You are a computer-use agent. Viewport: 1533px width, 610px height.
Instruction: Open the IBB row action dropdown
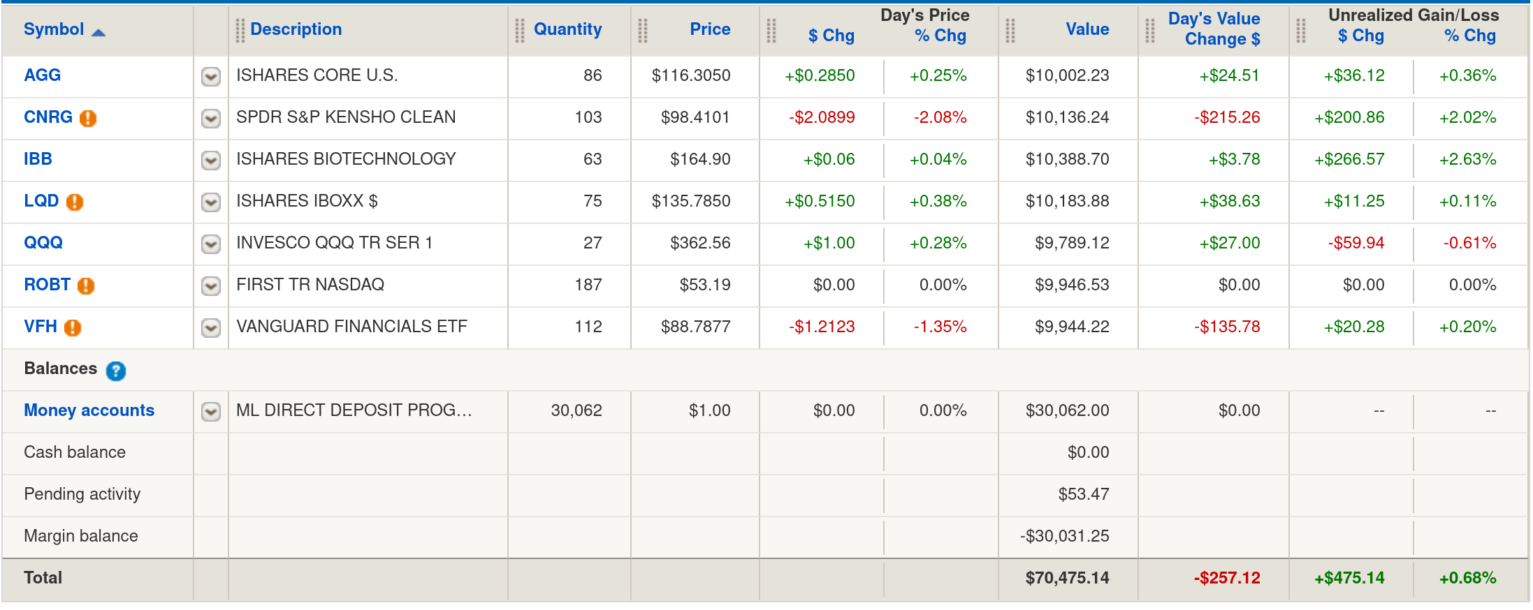[x=211, y=160]
